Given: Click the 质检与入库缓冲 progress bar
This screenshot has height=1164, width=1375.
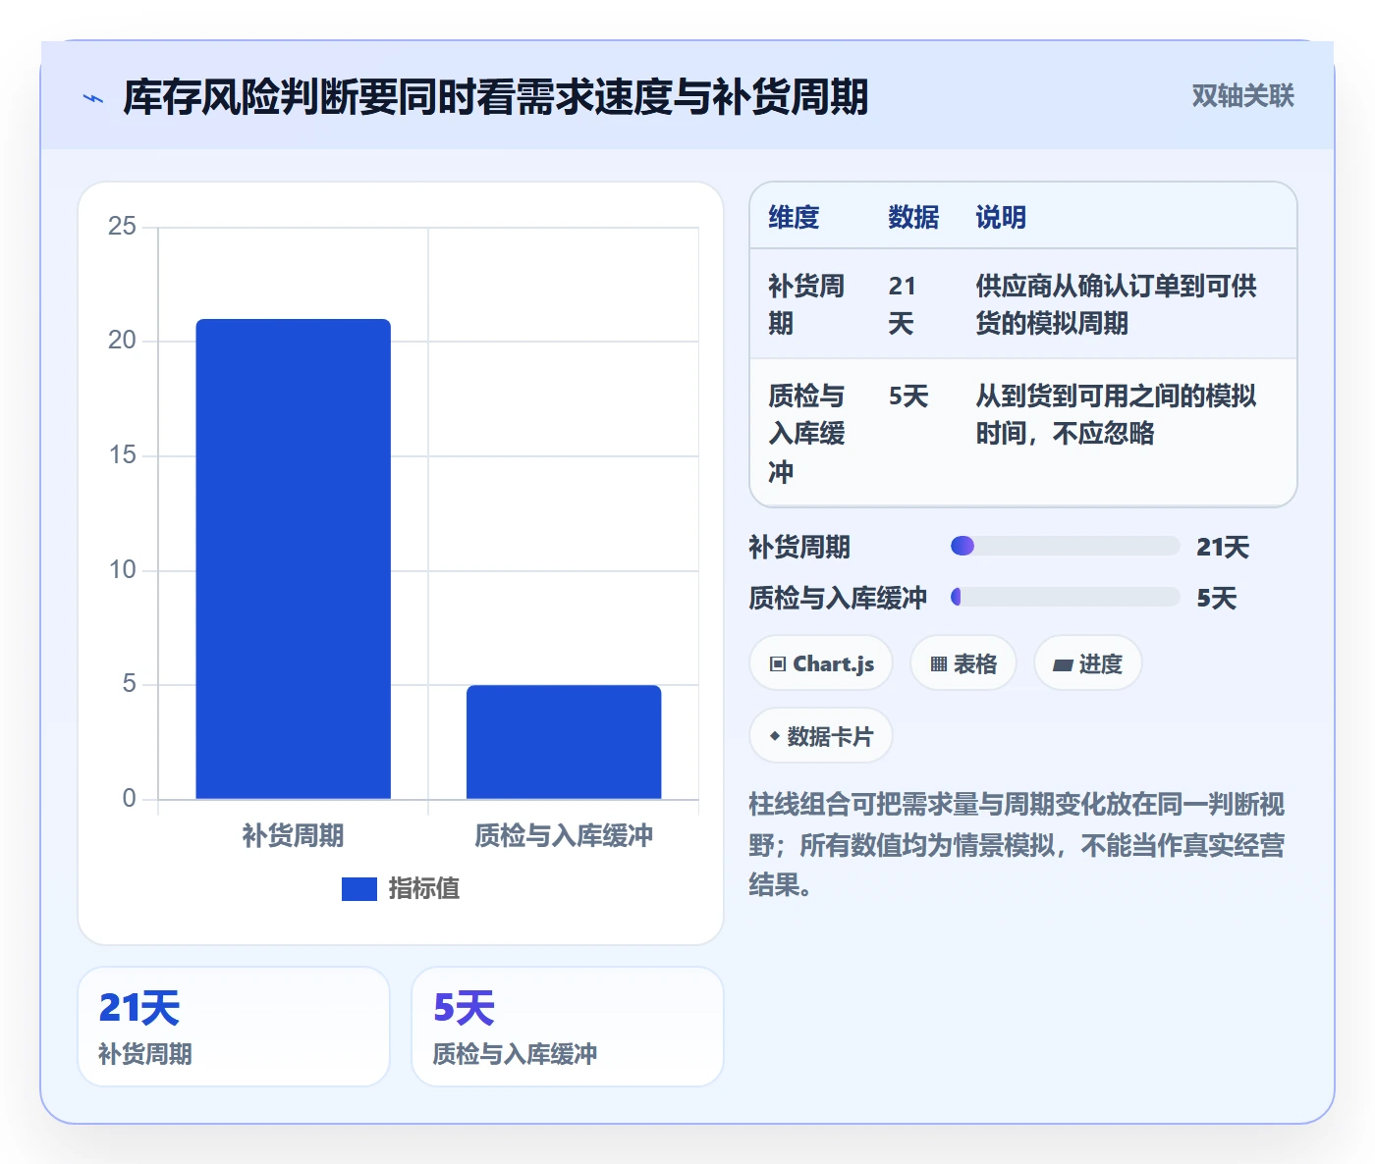Looking at the screenshot, I should [x=1065, y=597].
